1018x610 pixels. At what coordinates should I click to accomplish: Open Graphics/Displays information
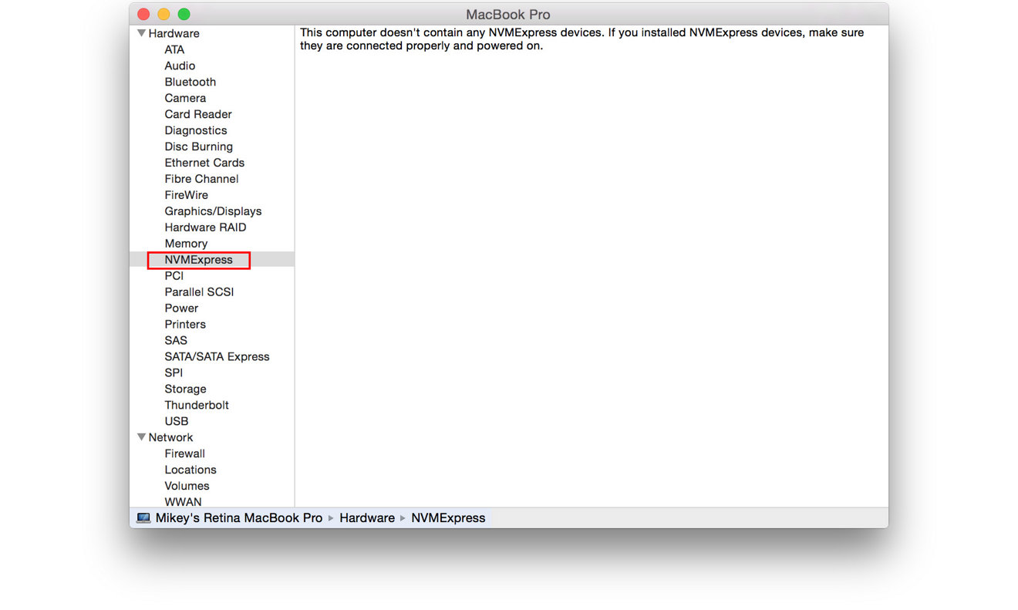[x=213, y=211]
